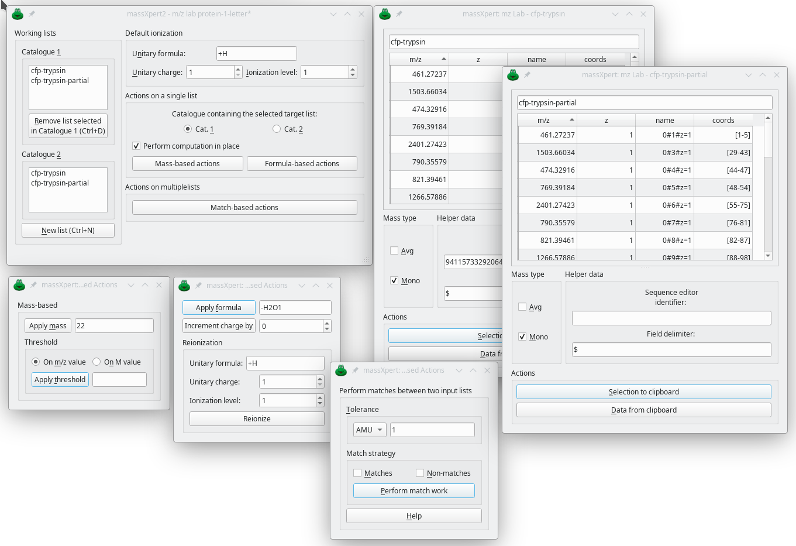
Task: Enable Matches checkbox in match strategy
Action: click(x=357, y=473)
